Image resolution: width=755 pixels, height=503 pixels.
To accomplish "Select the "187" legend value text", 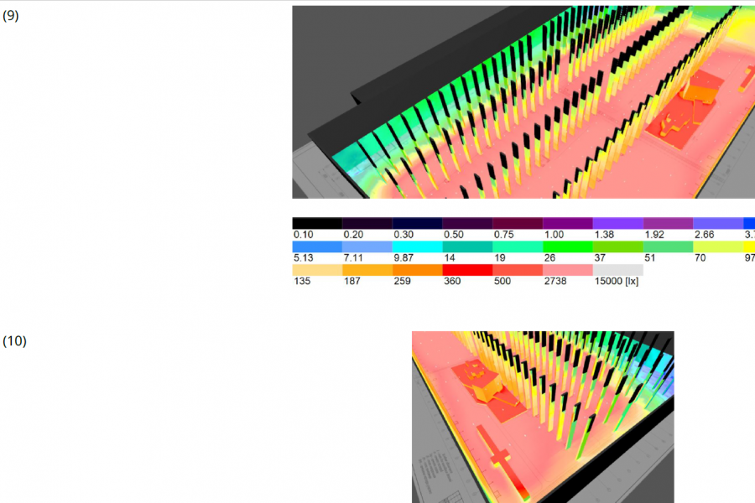I will [352, 281].
